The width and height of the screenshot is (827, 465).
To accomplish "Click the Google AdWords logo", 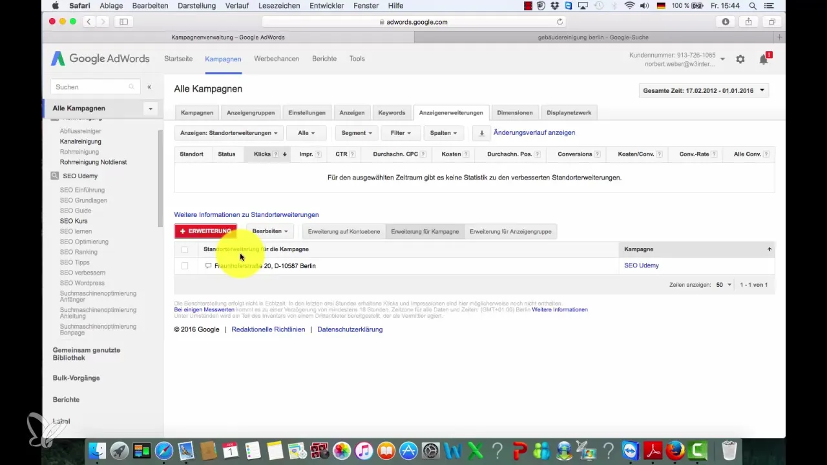I will click(100, 59).
